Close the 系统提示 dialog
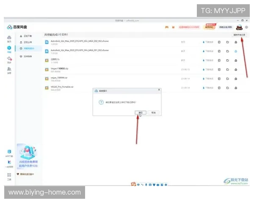This screenshot has height=203, width=254. (159, 90)
